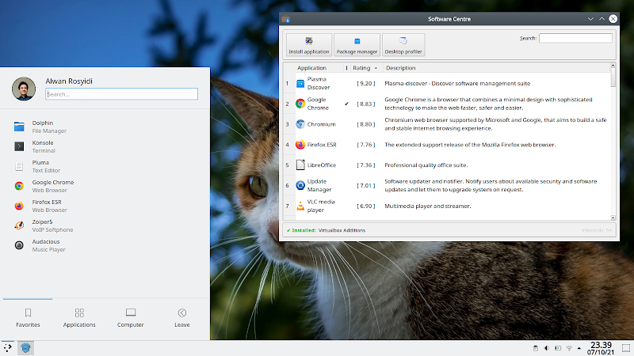Click the Description column header

tap(401, 68)
